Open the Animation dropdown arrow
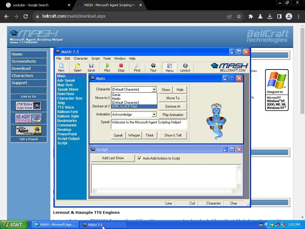The height and width of the screenshot is (229, 305). (x=154, y=114)
